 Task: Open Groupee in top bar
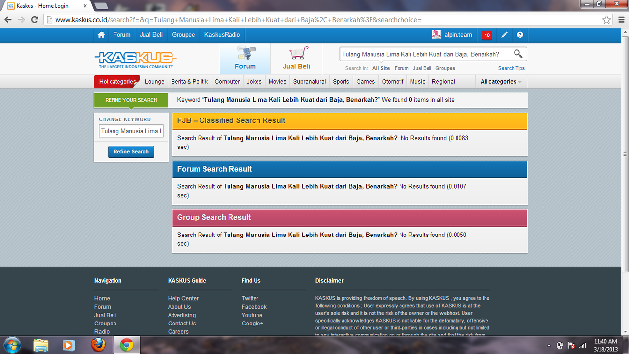click(x=183, y=35)
